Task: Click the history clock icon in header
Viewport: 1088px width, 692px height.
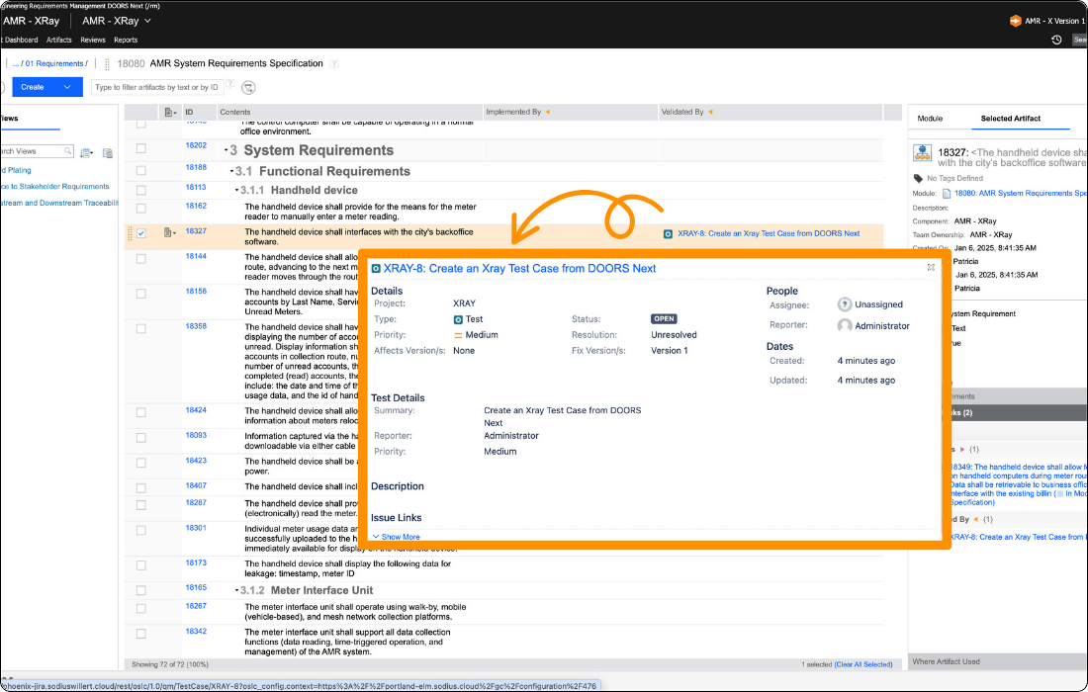Action: click(1056, 40)
